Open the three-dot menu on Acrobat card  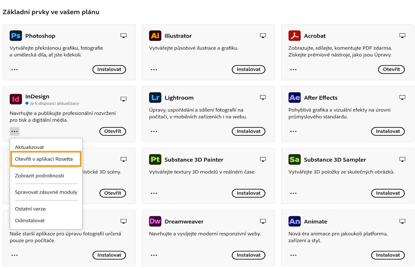tap(293, 70)
